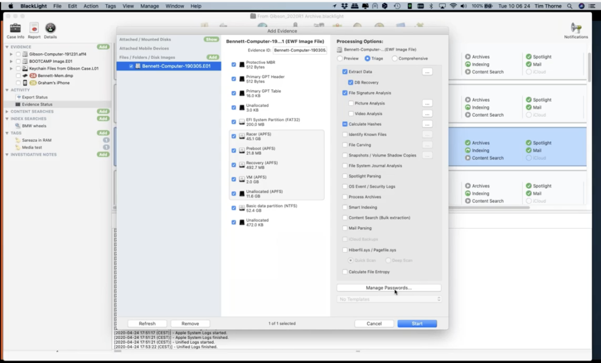Expand the INVESTIGATIVE NOTES section

[7, 155]
